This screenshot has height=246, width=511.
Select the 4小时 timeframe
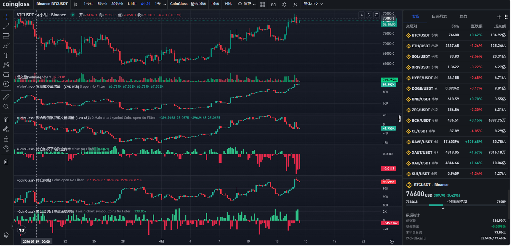(146, 4)
